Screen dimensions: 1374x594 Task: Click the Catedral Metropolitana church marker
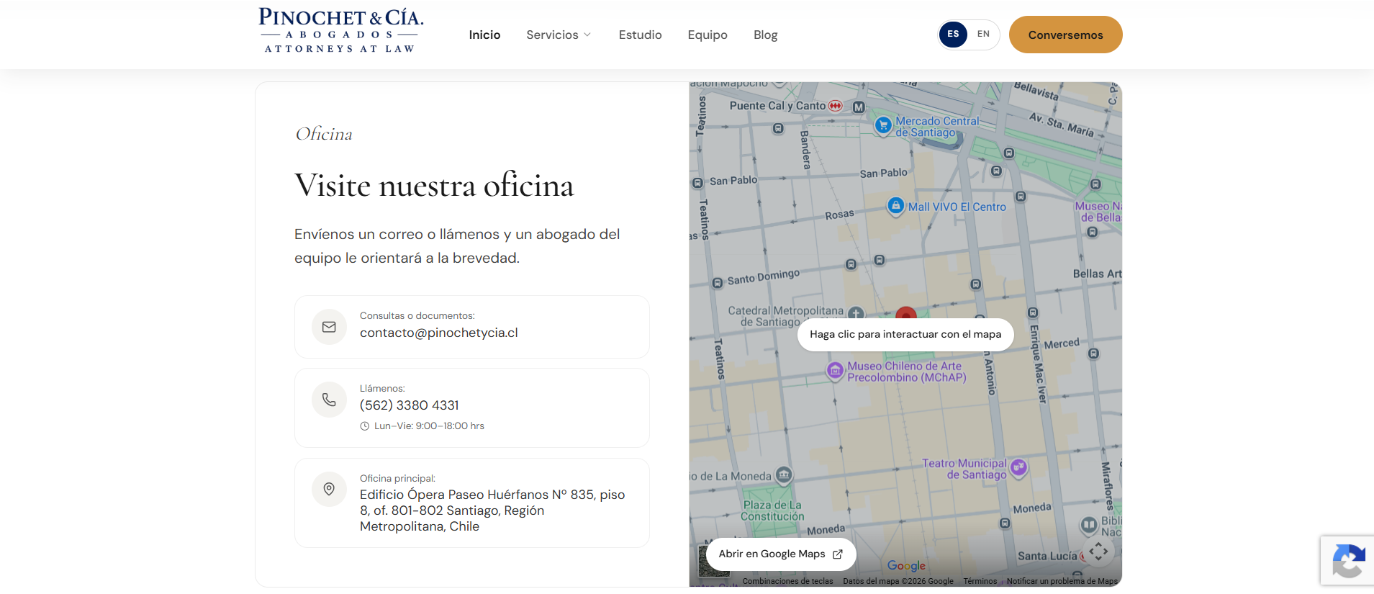856,313
